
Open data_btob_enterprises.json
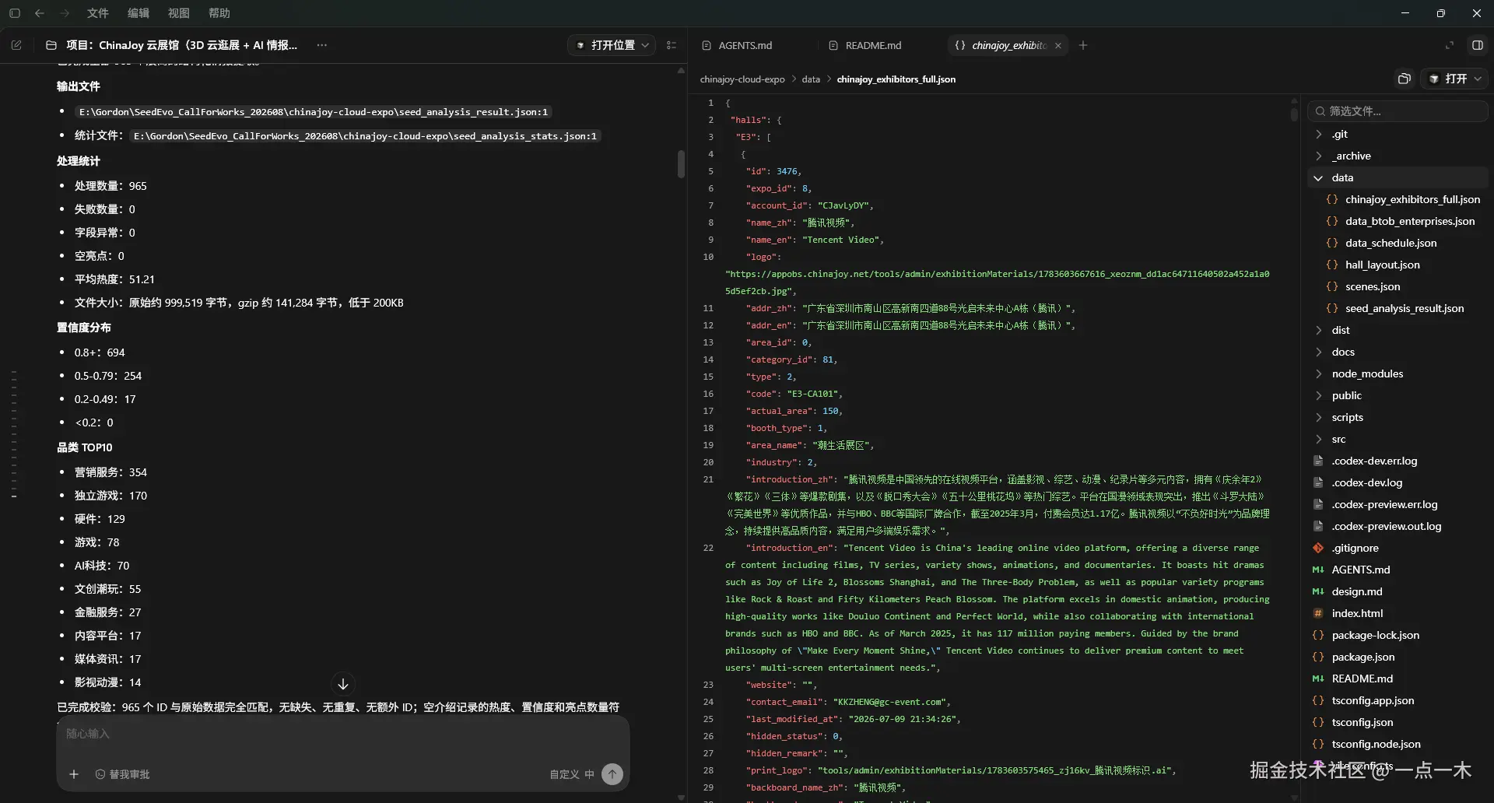coord(1410,221)
